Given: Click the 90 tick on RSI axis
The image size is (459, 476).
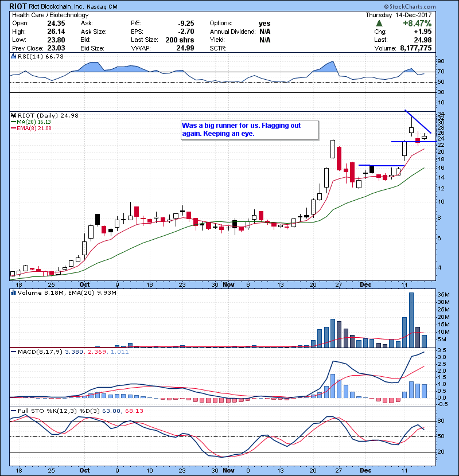Looking at the screenshot, I should 441,61.
